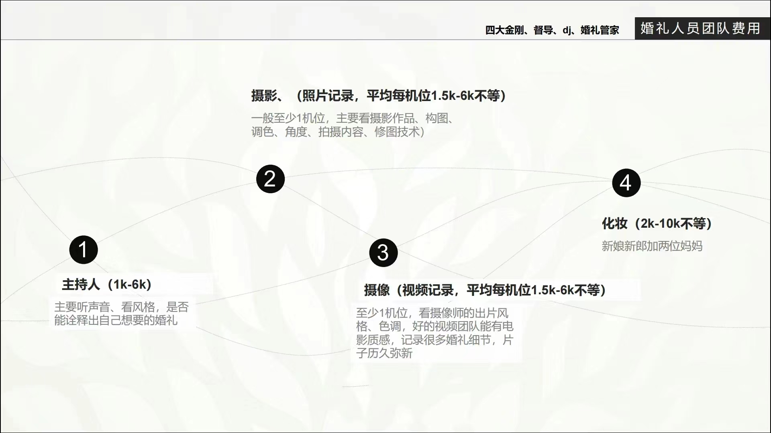Select the 摄像 video-record heading
The width and height of the screenshot is (771, 433).
point(485,290)
